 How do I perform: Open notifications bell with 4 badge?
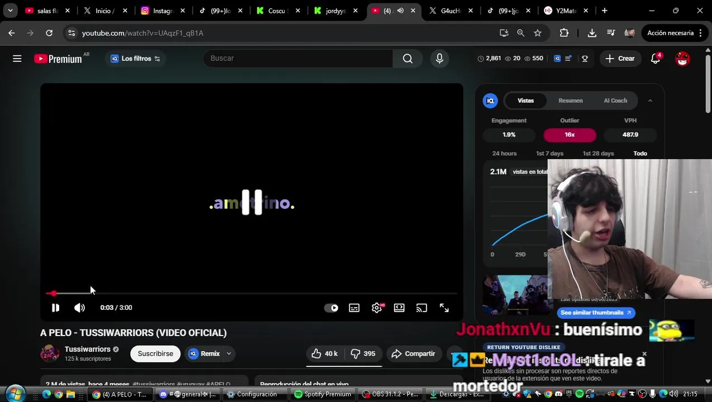point(656,59)
